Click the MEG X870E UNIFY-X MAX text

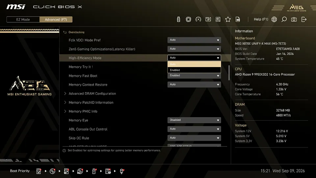[260, 43]
